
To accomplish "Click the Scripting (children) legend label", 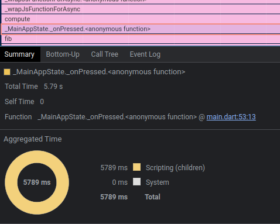I will (x=175, y=168).
